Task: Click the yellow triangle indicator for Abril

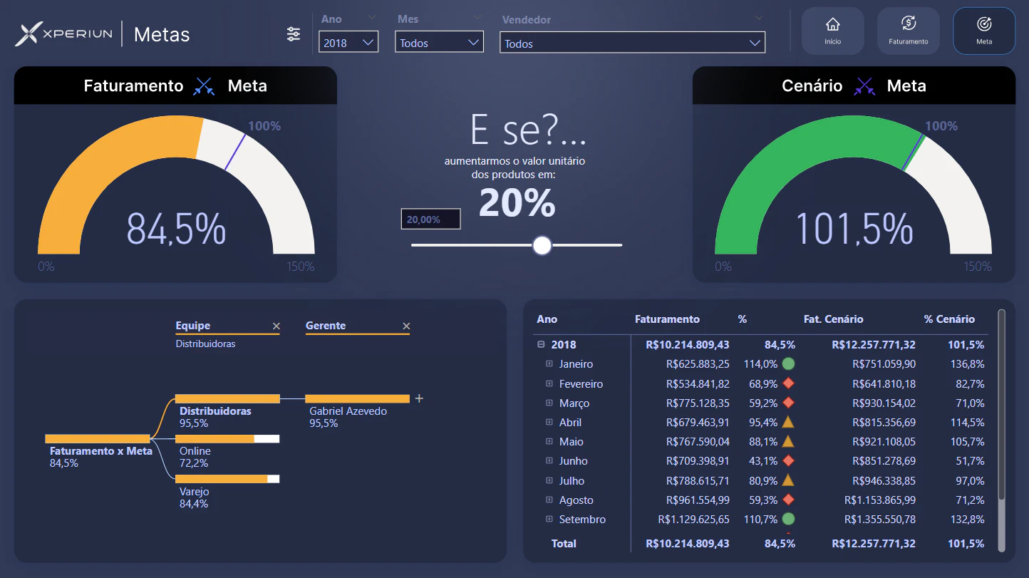Action: [x=788, y=422]
